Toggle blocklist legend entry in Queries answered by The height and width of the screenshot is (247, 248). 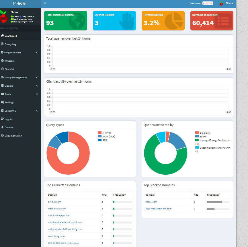[202, 133]
